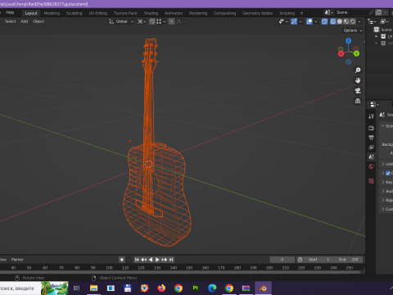393x295 pixels.
Task: Jump to the first frame
Action: tap(137, 260)
